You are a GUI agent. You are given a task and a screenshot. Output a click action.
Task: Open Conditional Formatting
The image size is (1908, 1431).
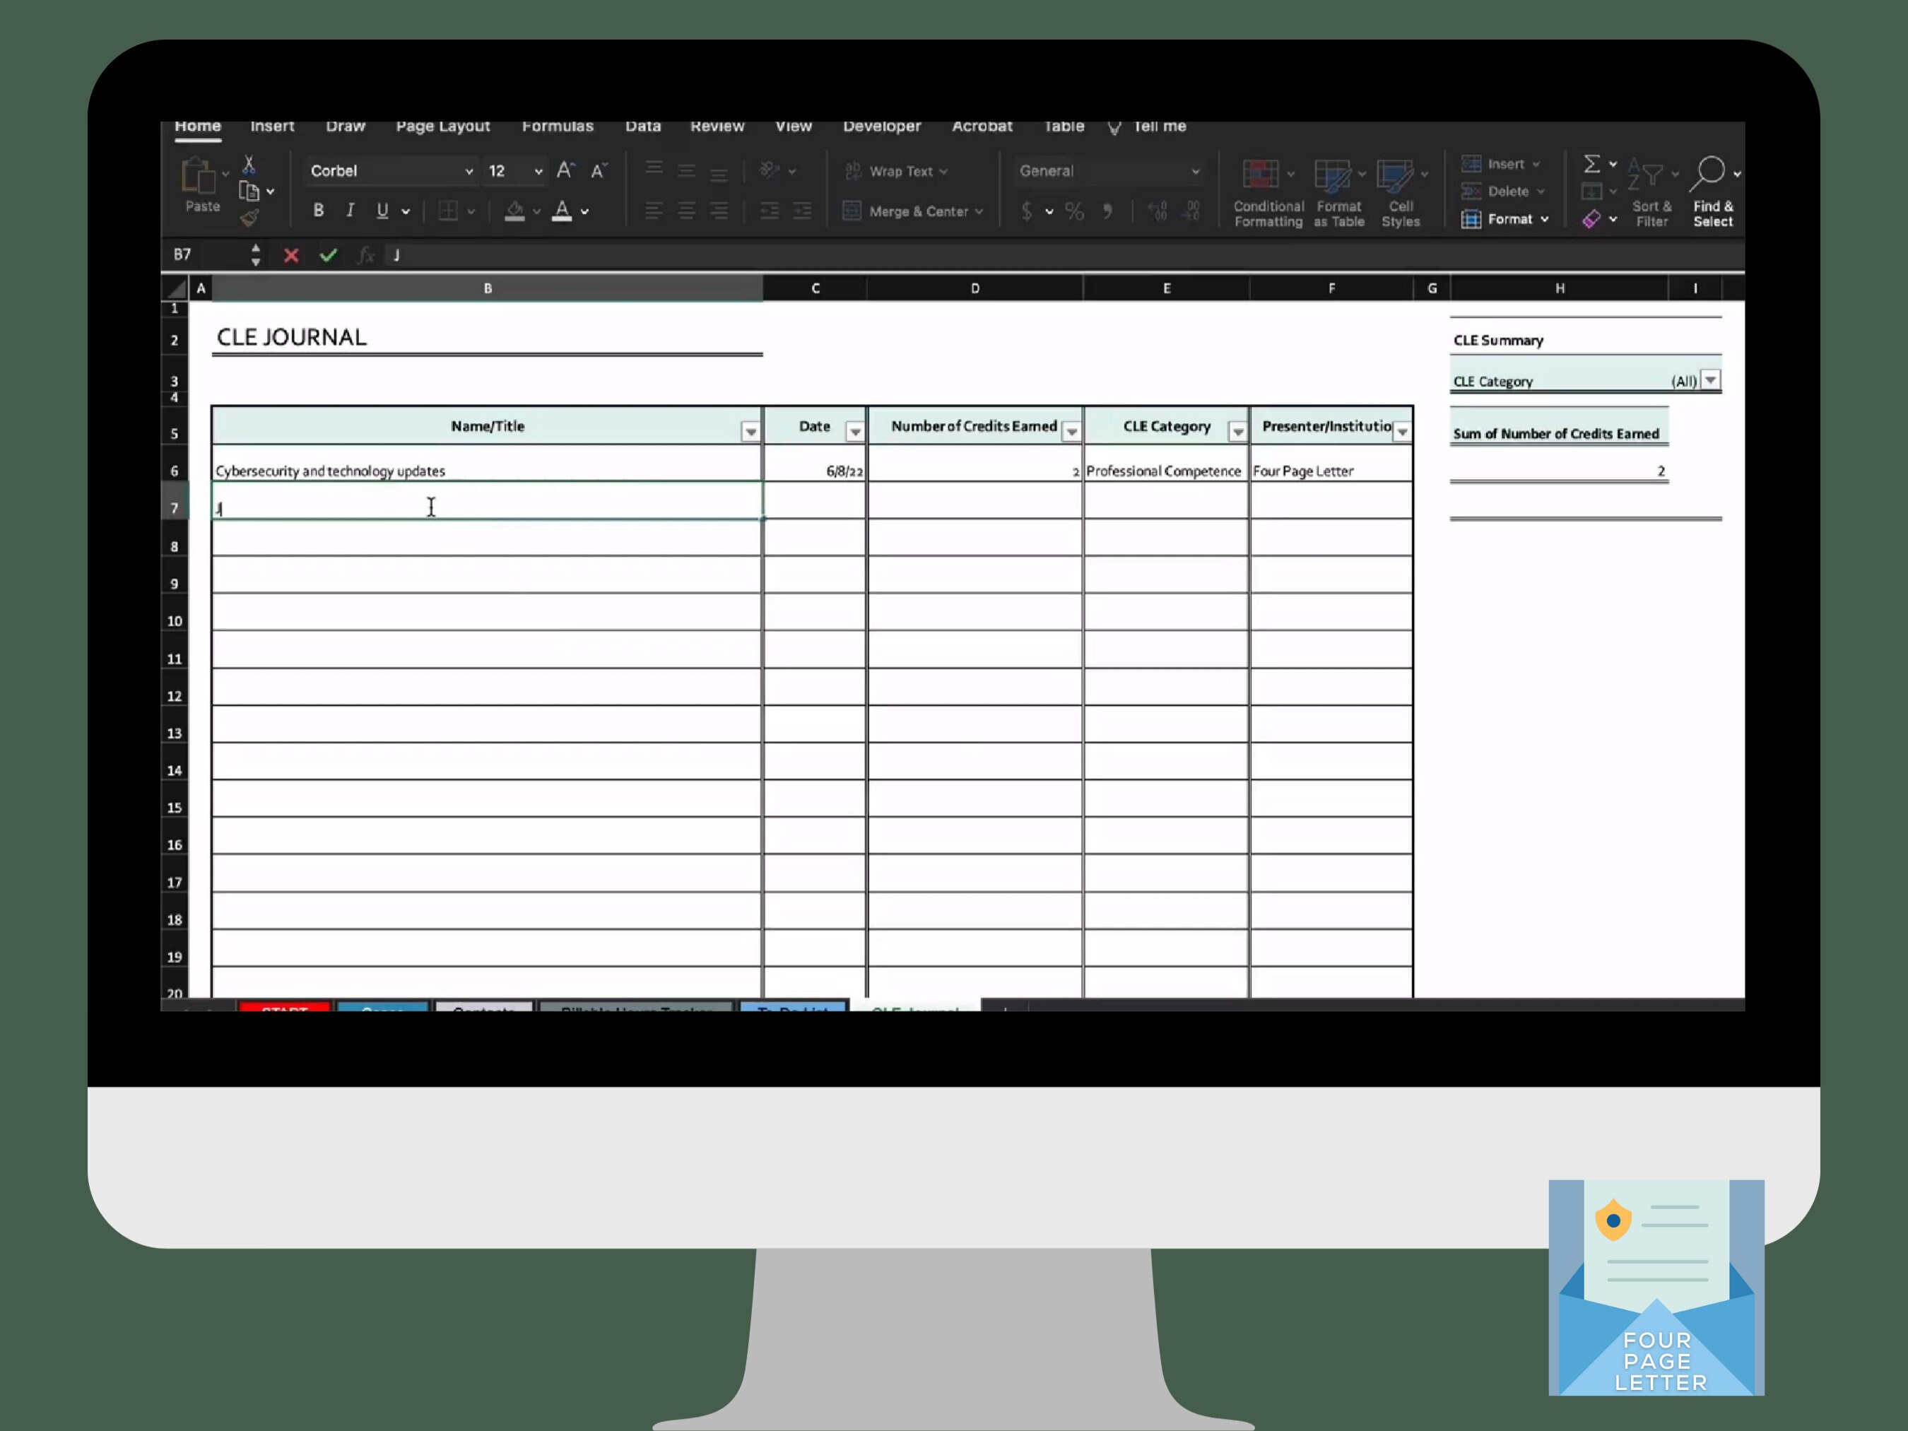pos(1267,193)
